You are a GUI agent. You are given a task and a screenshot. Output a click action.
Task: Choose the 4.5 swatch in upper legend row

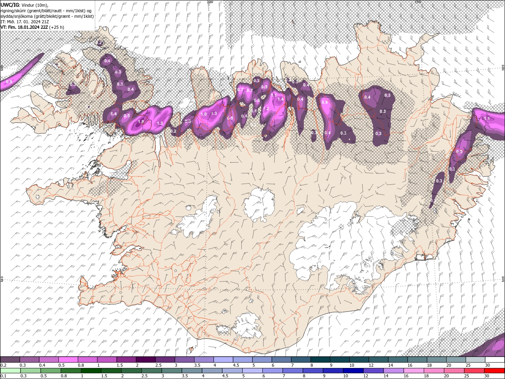243,360
